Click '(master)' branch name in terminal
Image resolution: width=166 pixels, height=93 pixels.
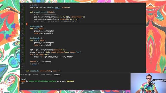tap(70, 81)
